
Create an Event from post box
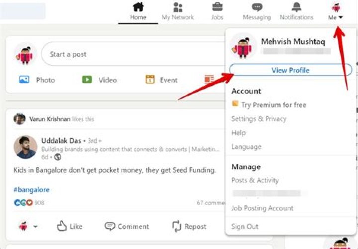point(161,80)
